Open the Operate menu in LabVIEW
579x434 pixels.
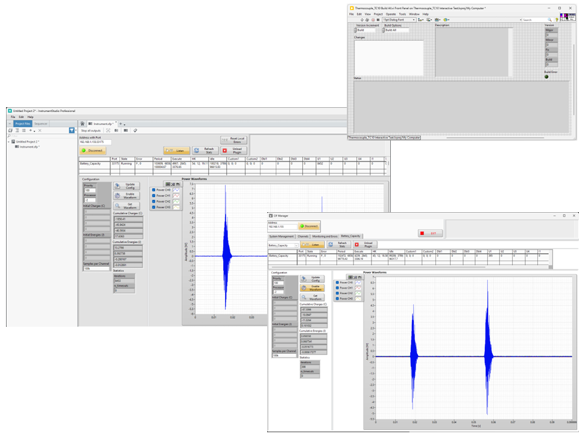[391, 14]
